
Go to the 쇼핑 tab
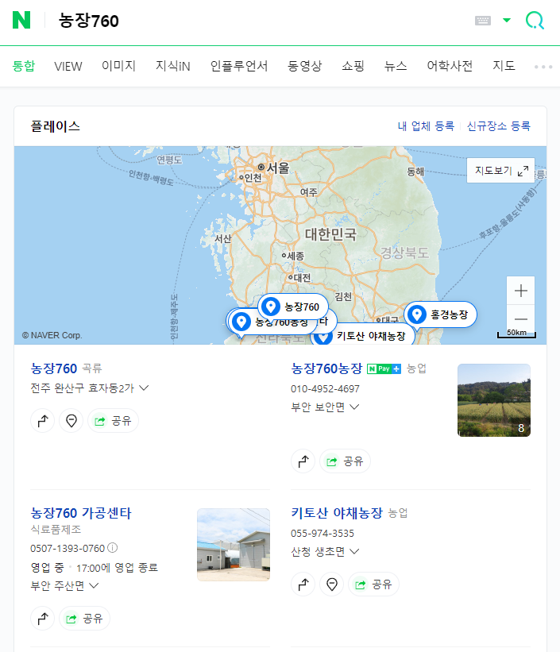[353, 66]
